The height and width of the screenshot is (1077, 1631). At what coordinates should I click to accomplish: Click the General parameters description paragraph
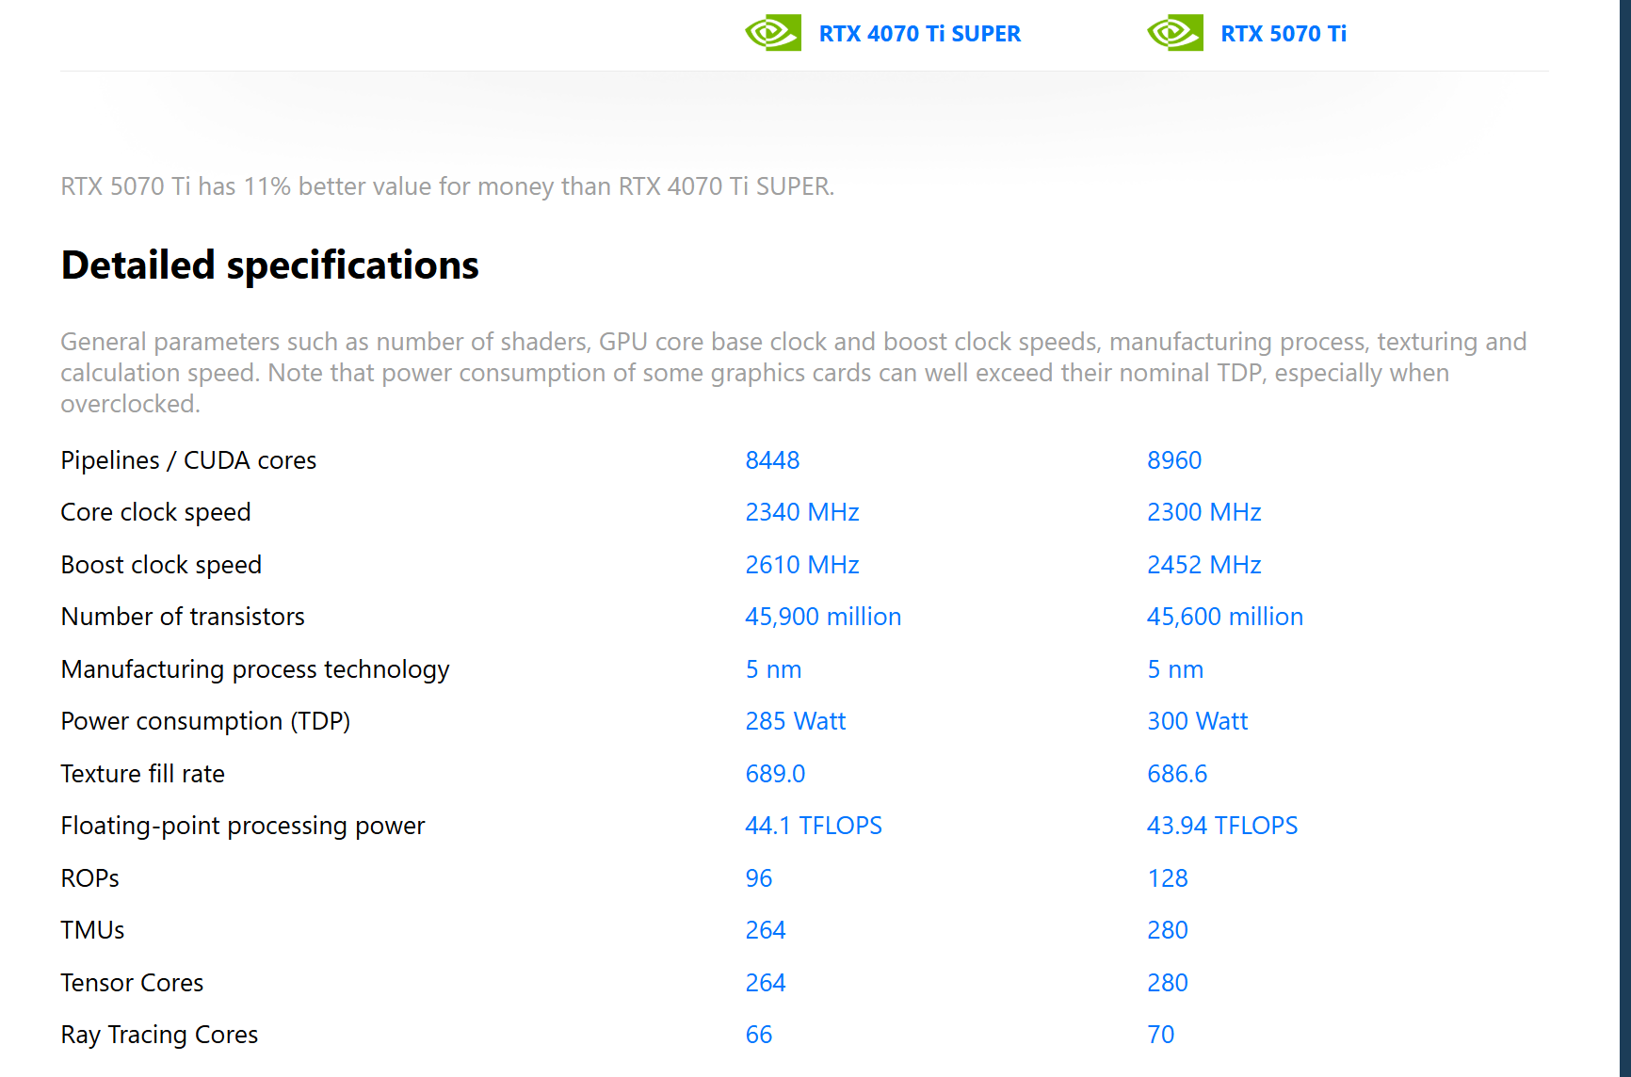(x=794, y=373)
